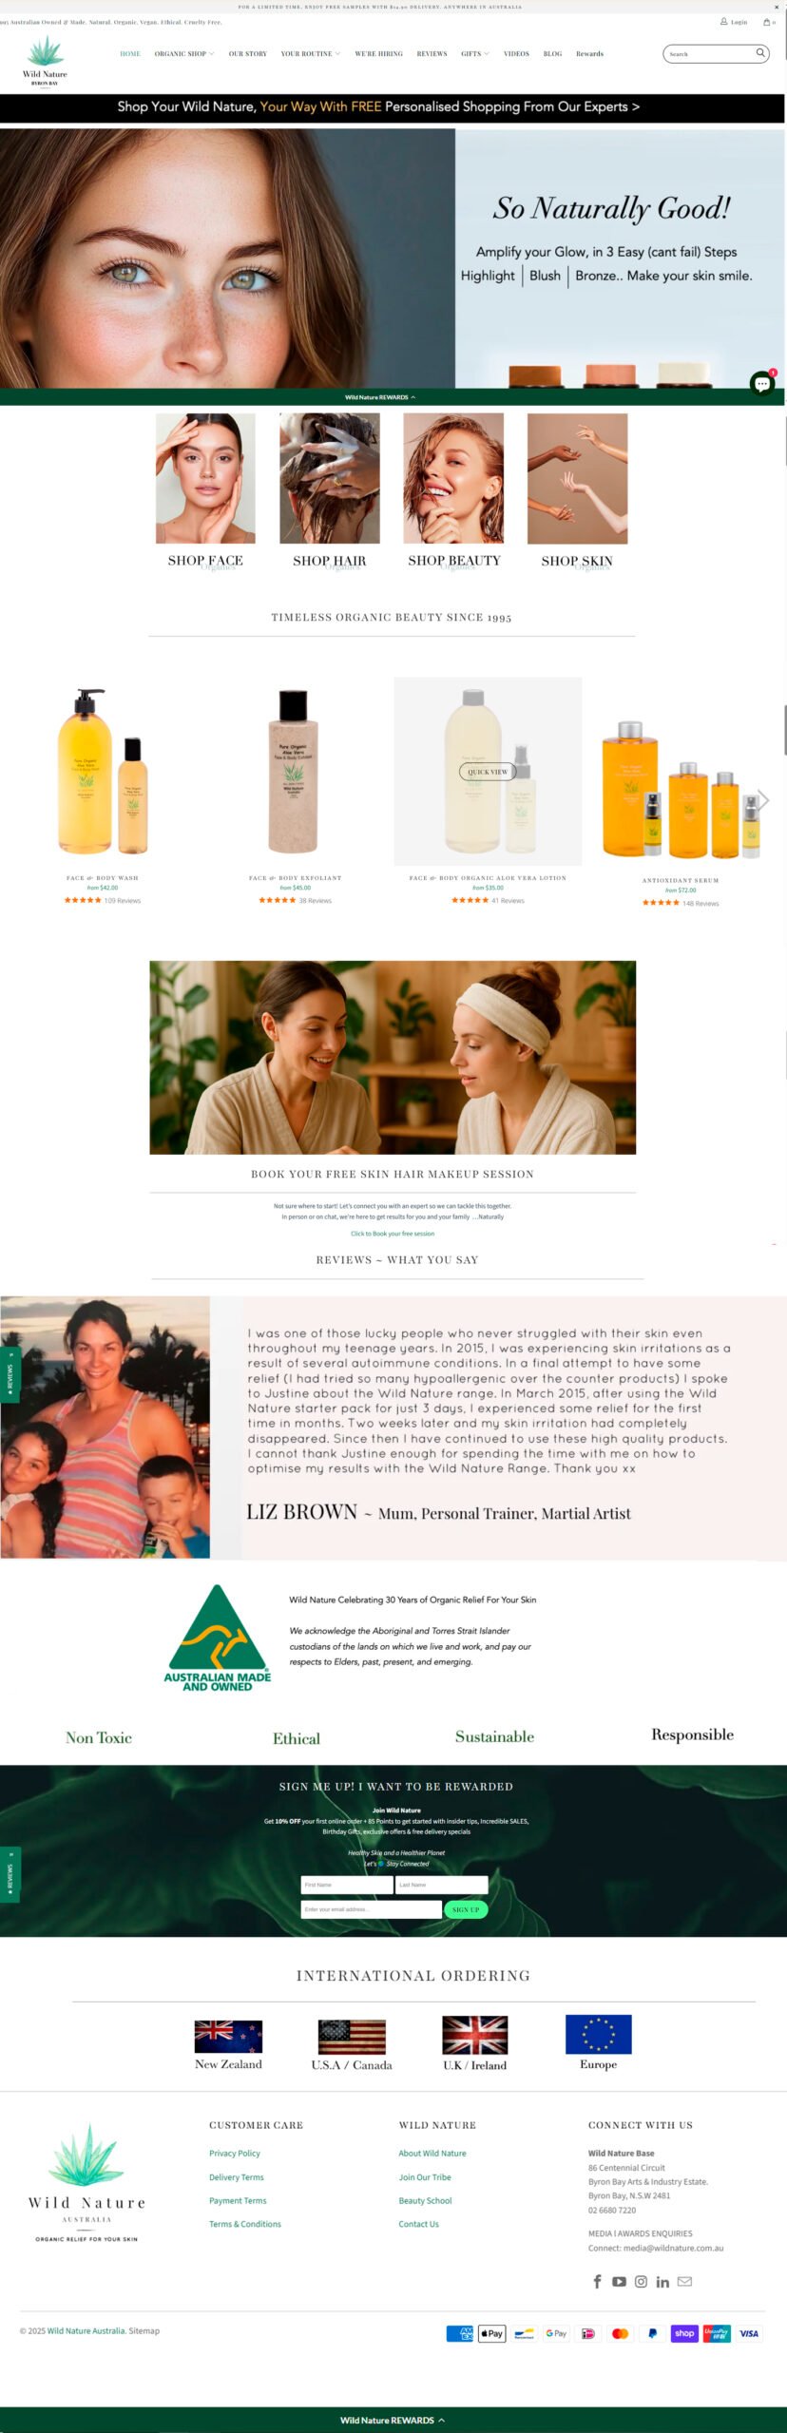Click the email envelope icon in the footer
The width and height of the screenshot is (787, 2433).
[x=684, y=2281]
